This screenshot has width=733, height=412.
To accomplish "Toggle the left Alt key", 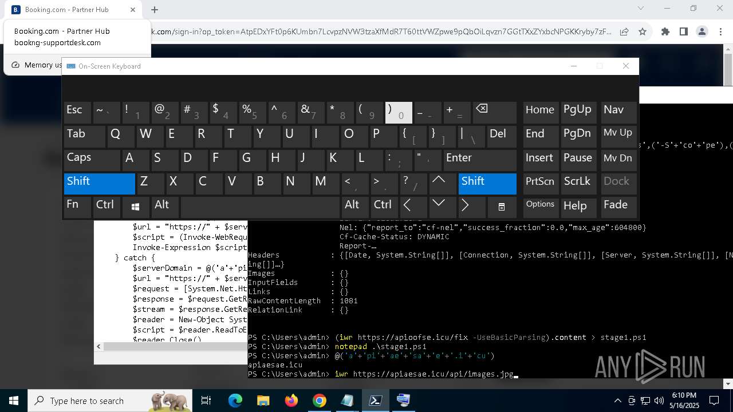I will 165,207.
